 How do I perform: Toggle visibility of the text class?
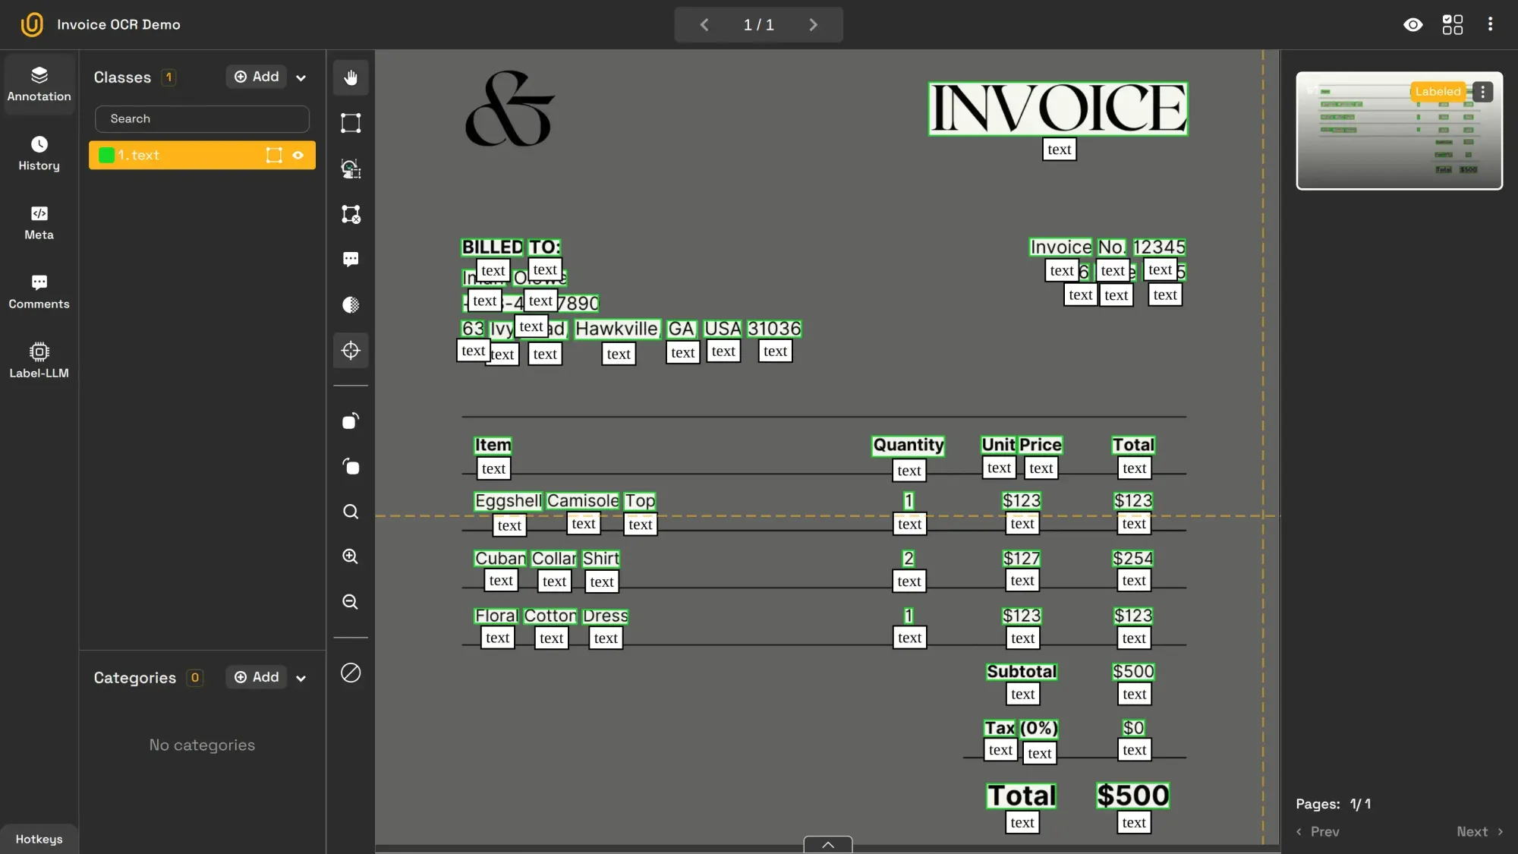pos(298,155)
